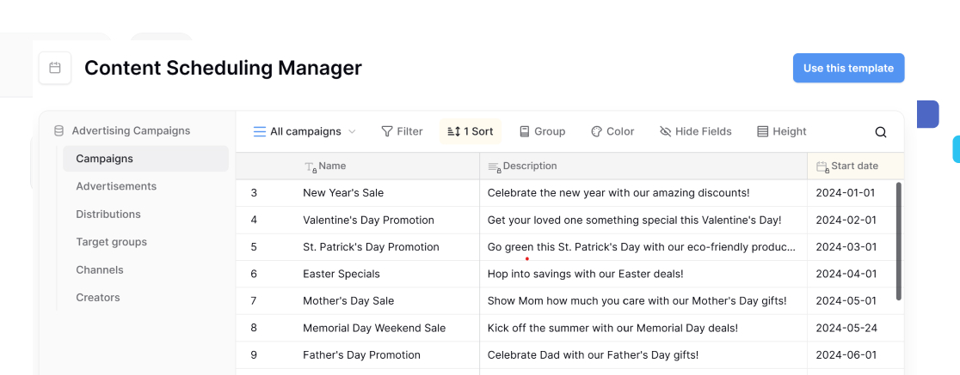This screenshot has width=960, height=375.
Task: Open the Distributions table
Action: pos(108,215)
